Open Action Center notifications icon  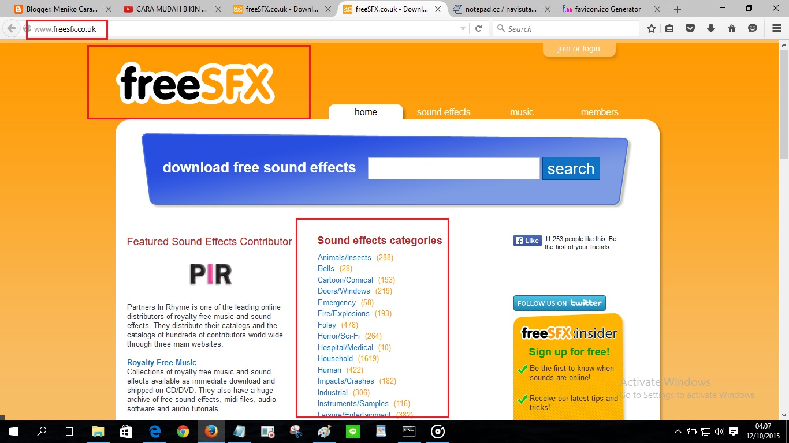(x=734, y=431)
